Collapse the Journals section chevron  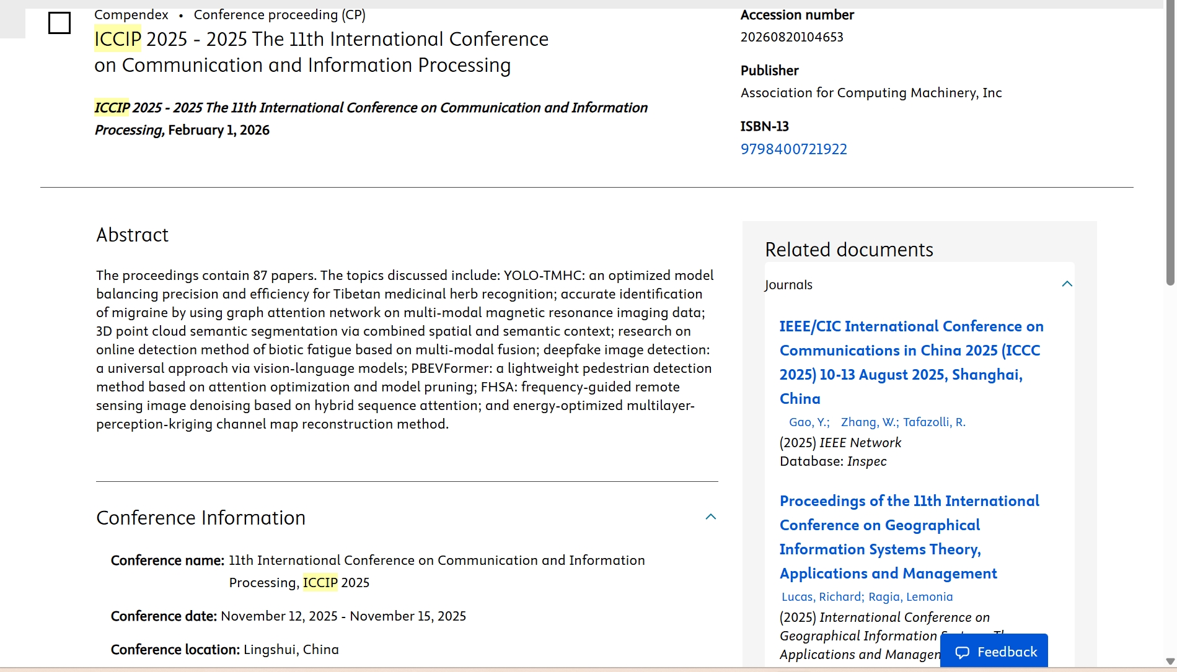pos(1067,284)
